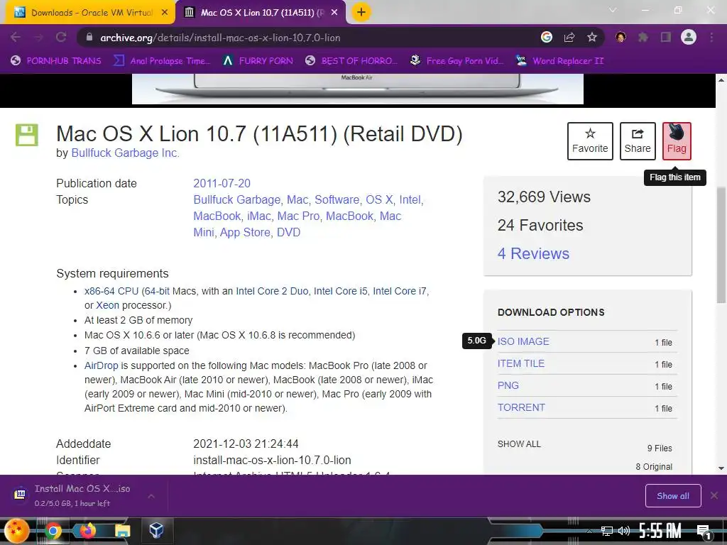
Task: Open VirtualBox from the taskbar
Action: [x=156, y=530]
